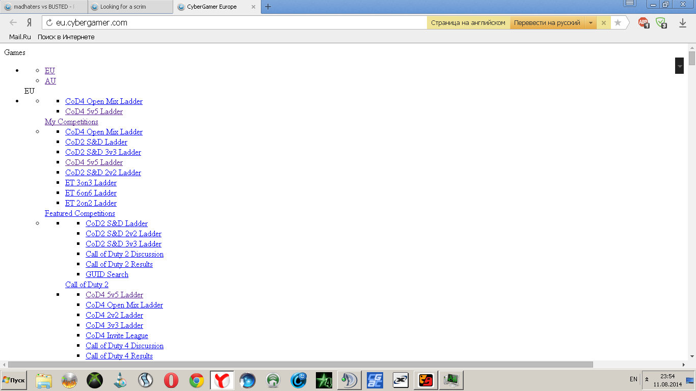
Task: Open 'Call of Duty 4 Discussion' link
Action: (x=125, y=346)
